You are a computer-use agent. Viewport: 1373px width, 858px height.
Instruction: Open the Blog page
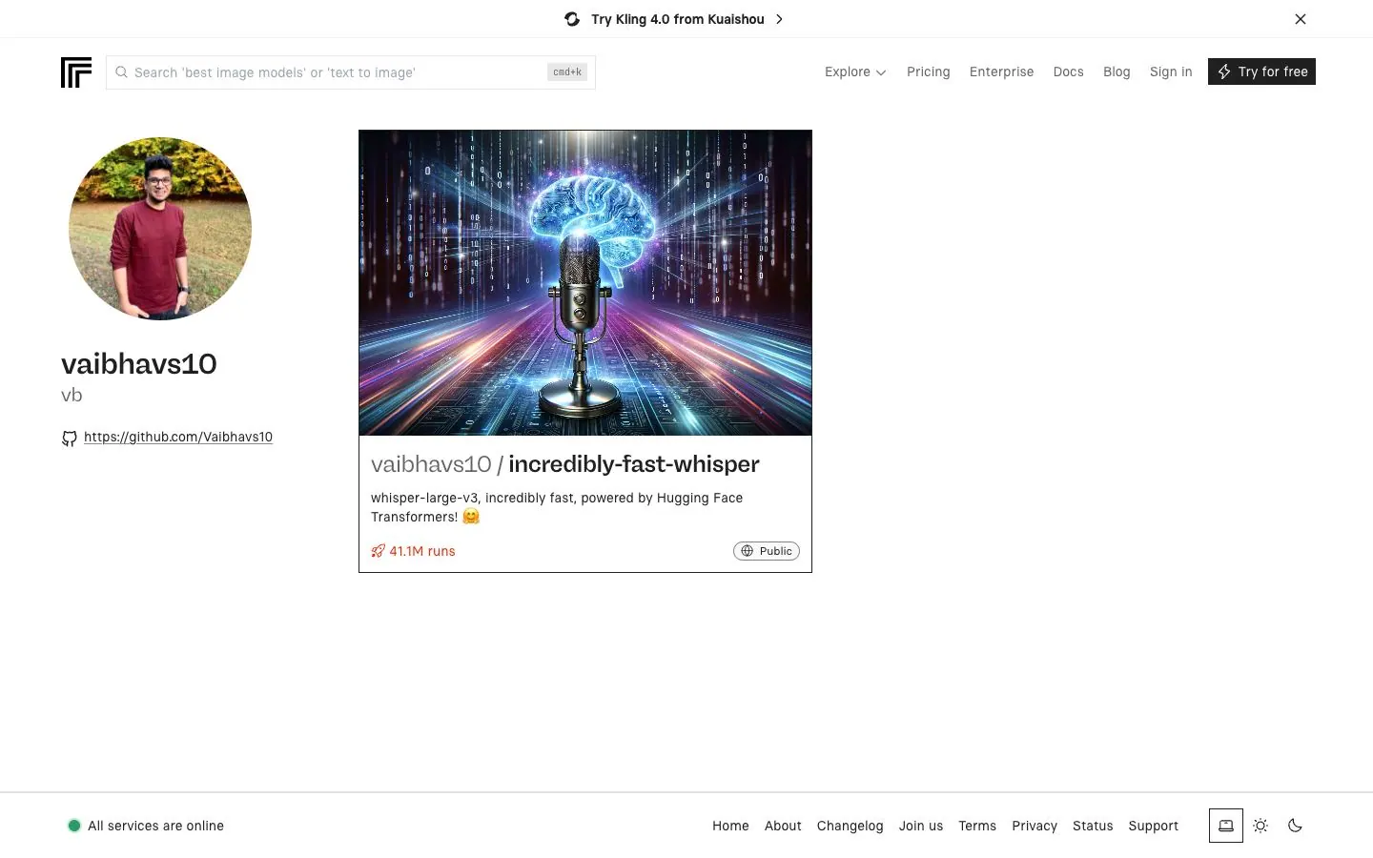[1117, 71]
